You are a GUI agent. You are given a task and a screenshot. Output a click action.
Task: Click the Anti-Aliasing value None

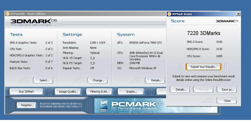(x=93, y=48)
